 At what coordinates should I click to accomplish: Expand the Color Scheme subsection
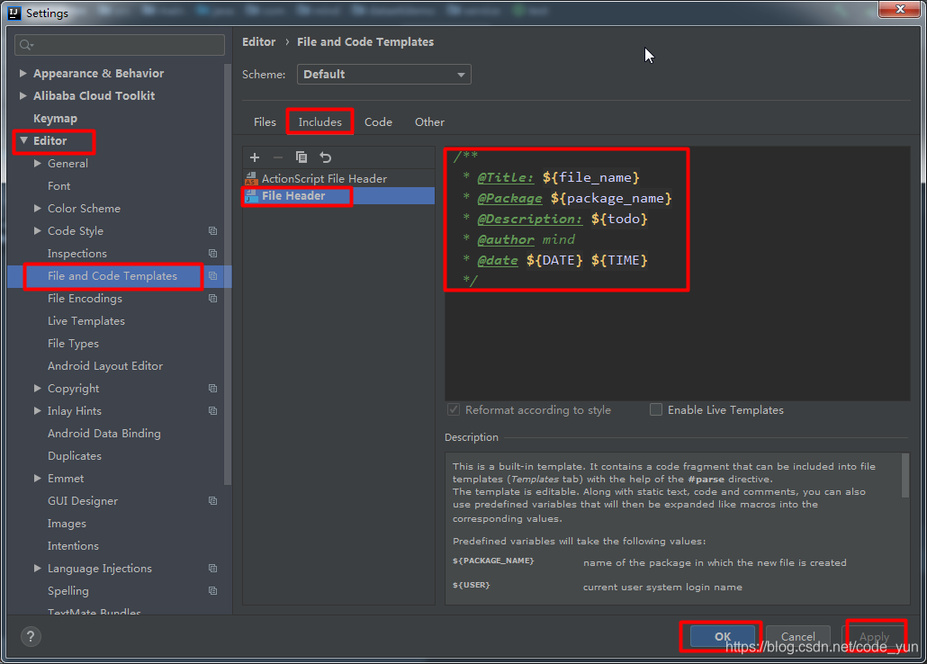click(37, 208)
